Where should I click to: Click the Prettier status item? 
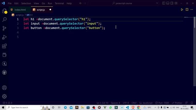[x=177, y=103]
